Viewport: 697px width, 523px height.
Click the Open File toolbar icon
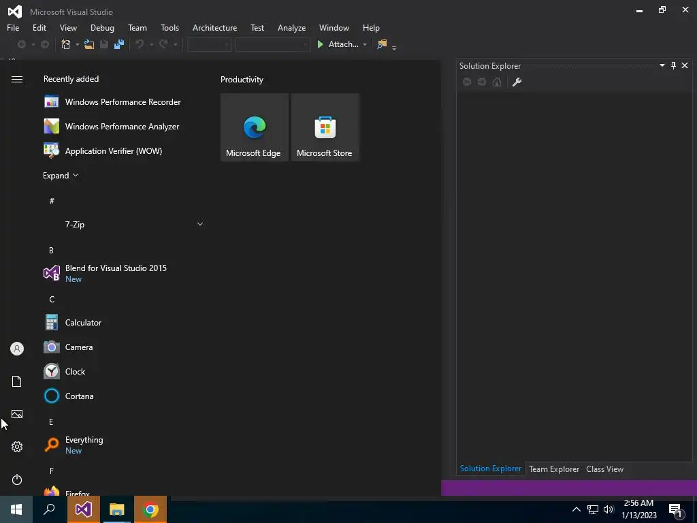click(89, 44)
